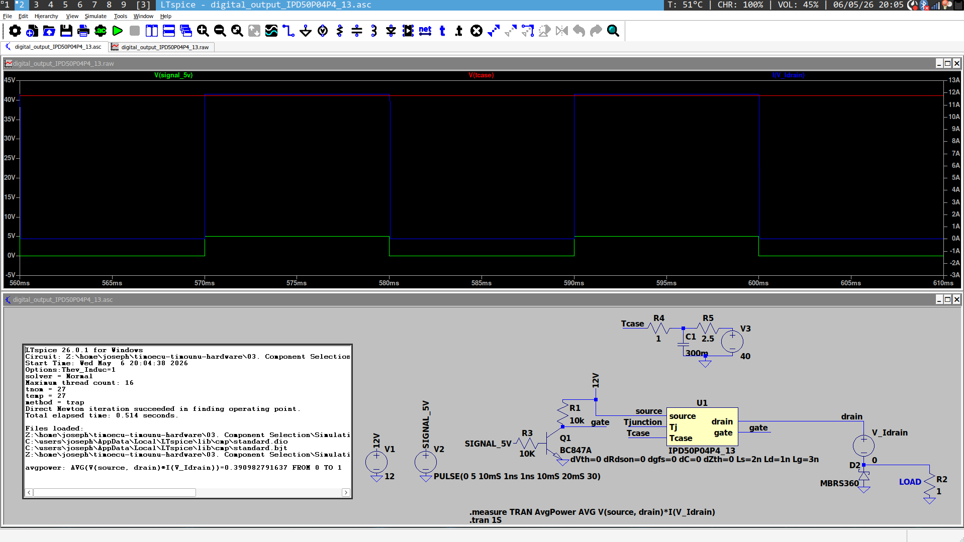Select the Duplicate tool icon
Image resolution: width=964 pixels, height=542 pixels.
(494, 31)
